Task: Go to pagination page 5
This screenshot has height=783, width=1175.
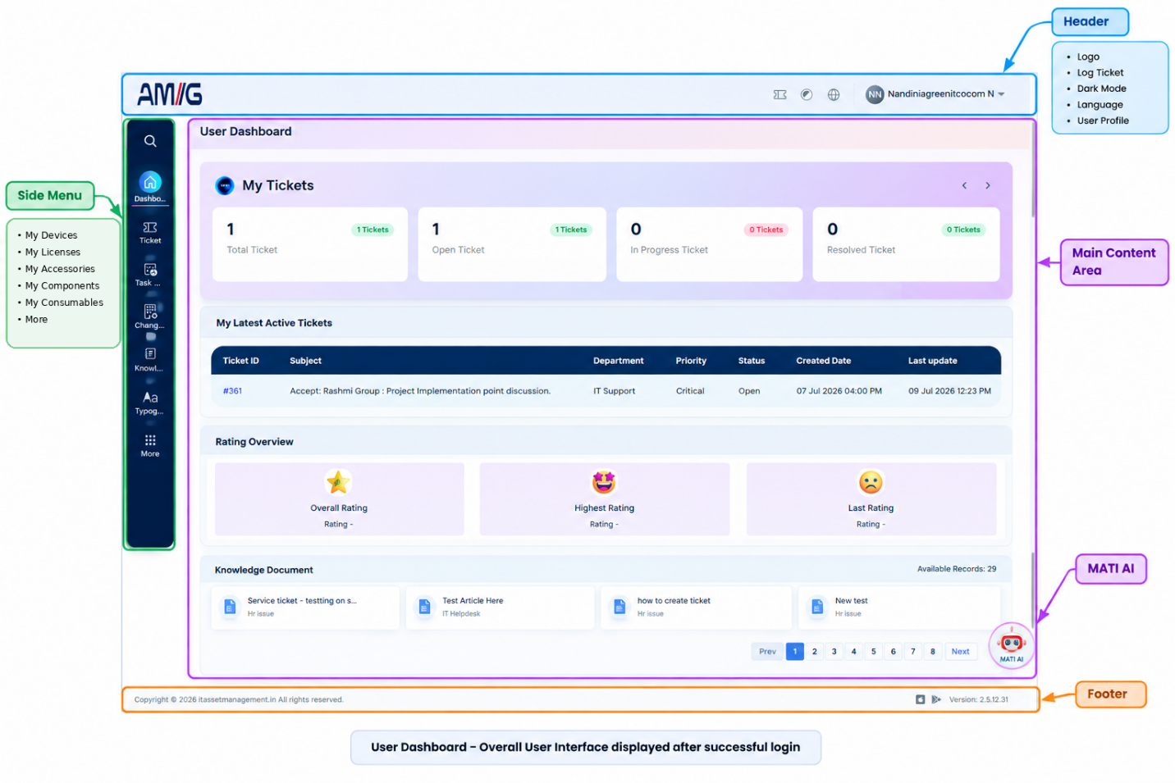Action: coord(873,652)
